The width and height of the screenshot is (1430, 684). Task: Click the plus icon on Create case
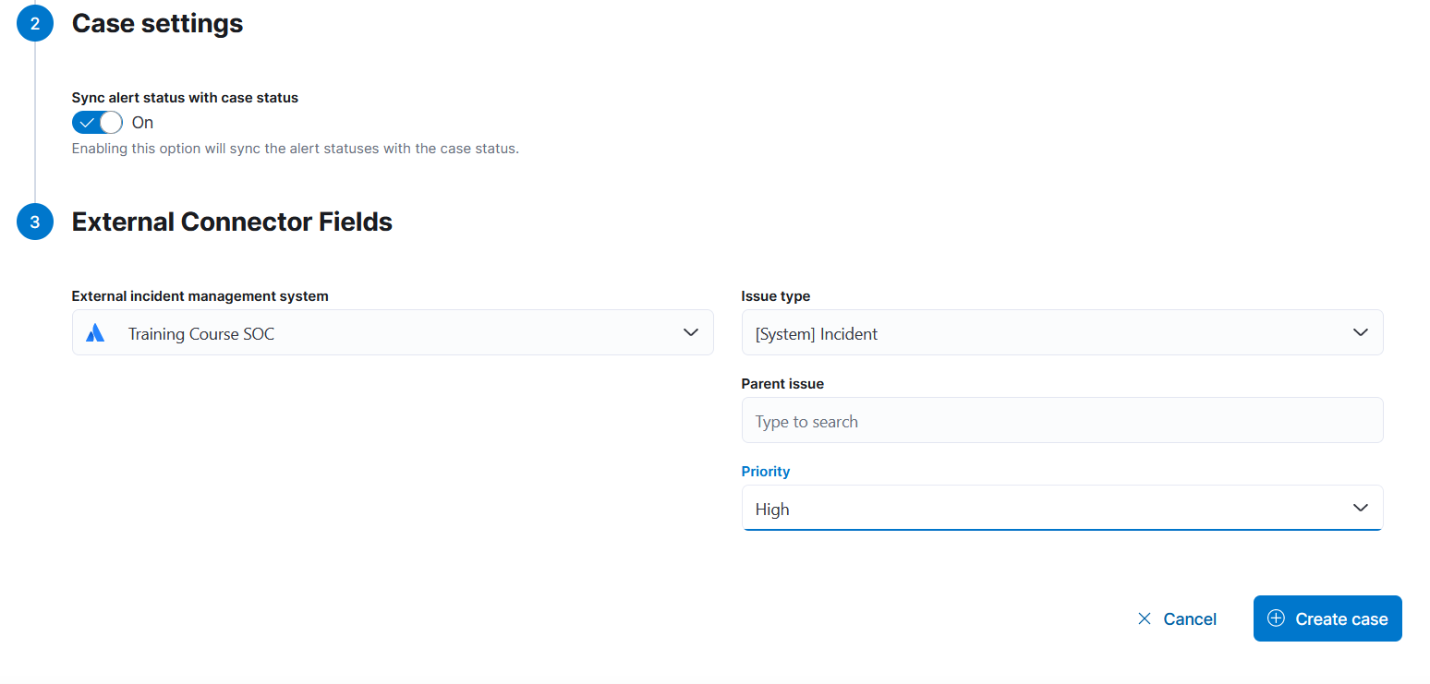tap(1276, 618)
